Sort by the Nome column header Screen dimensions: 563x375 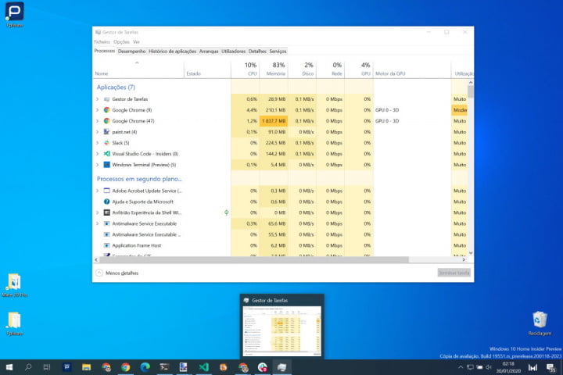point(138,69)
